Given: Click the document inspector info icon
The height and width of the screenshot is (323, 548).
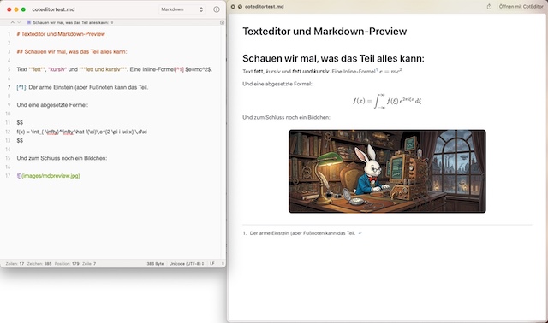Looking at the screenshot, I should [217, 9].
